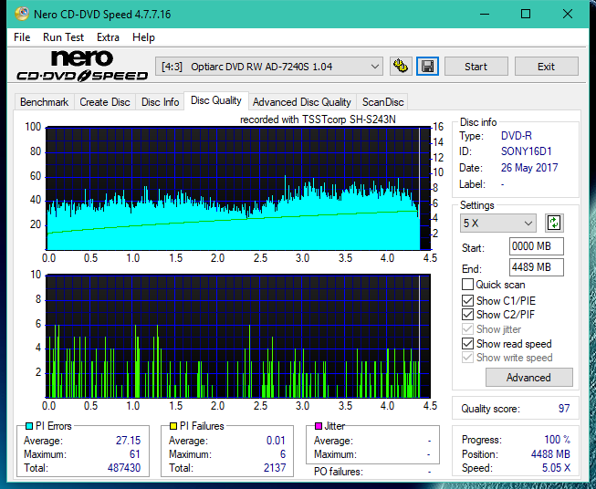Click the Start position 0000 MB field

536,246
